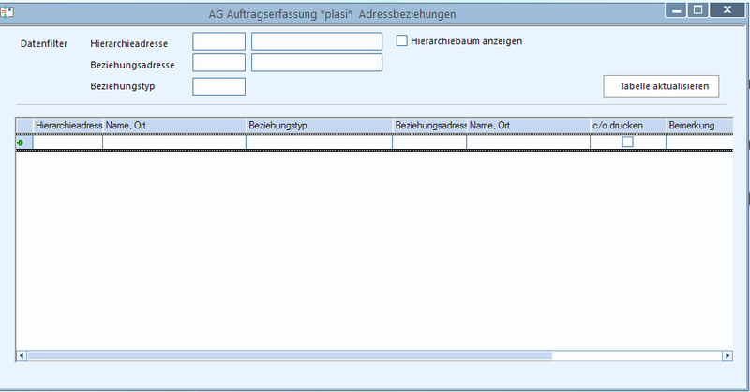Screen dimensions: 750x392
Task: Select the Beziehungstyp cell in new row
Action: [x=319, y=143]
